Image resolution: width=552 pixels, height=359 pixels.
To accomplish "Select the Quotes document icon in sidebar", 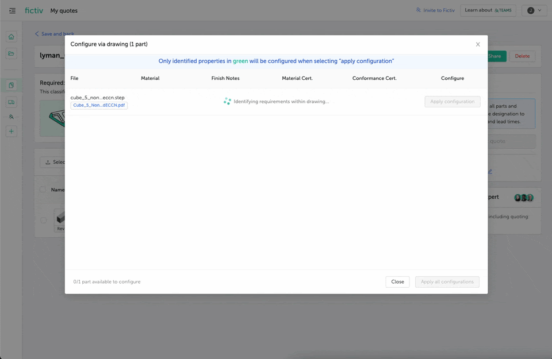I will click(x=11, y=85).
